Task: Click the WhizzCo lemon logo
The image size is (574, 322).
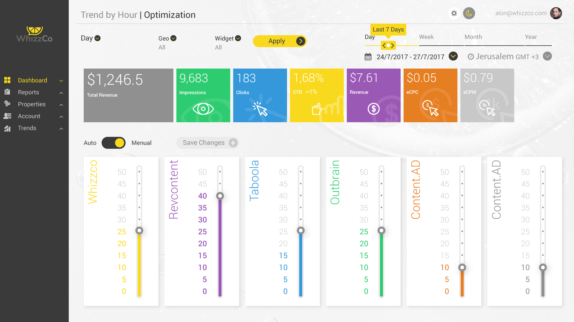Action: [34, 34]
